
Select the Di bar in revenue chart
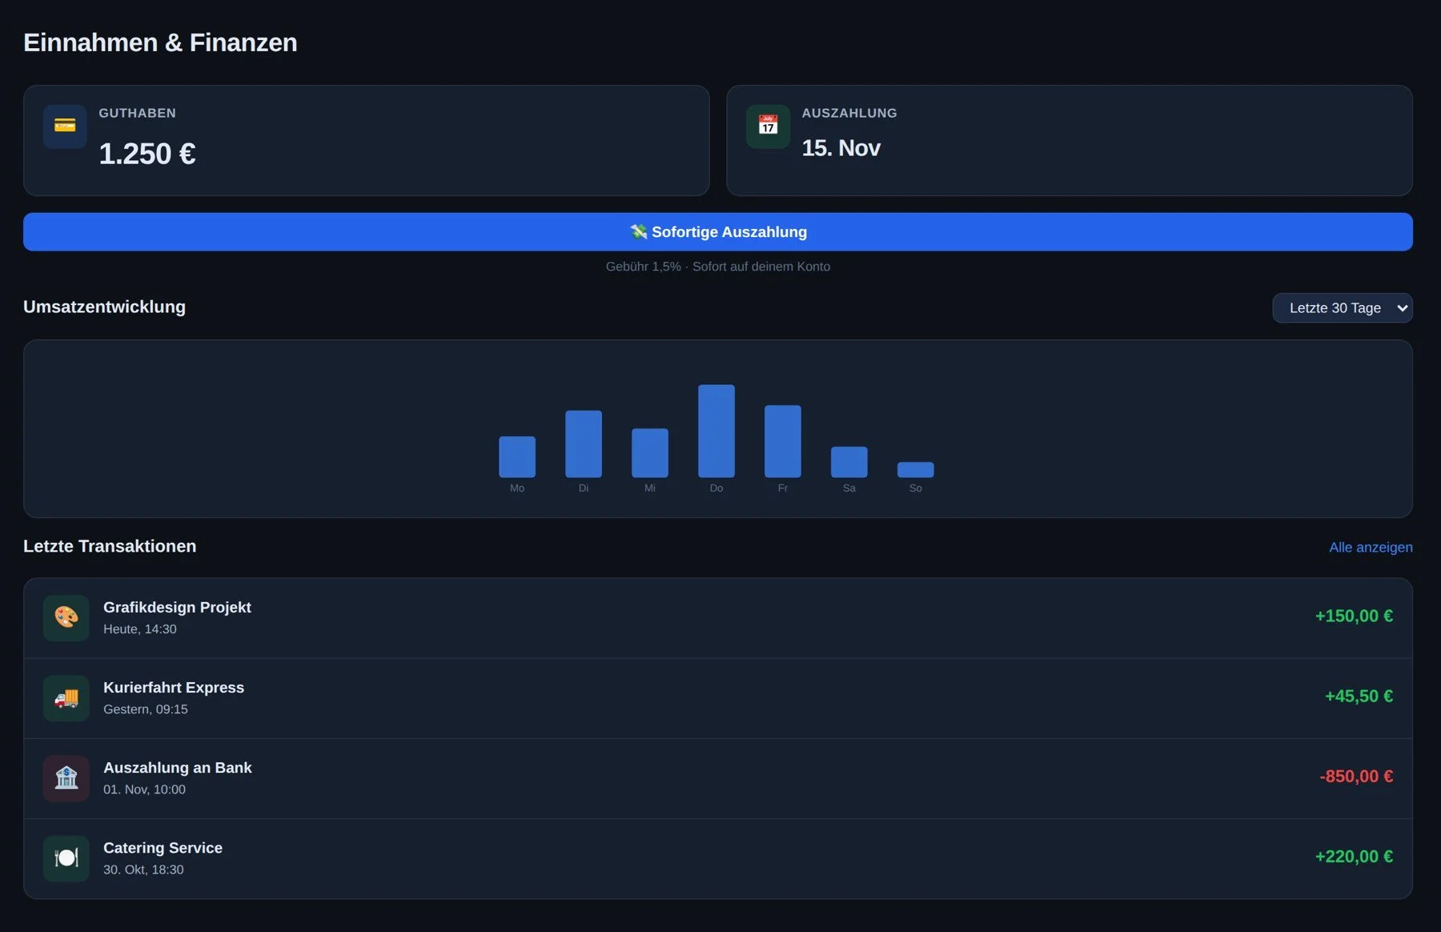(x=584, y=444)
